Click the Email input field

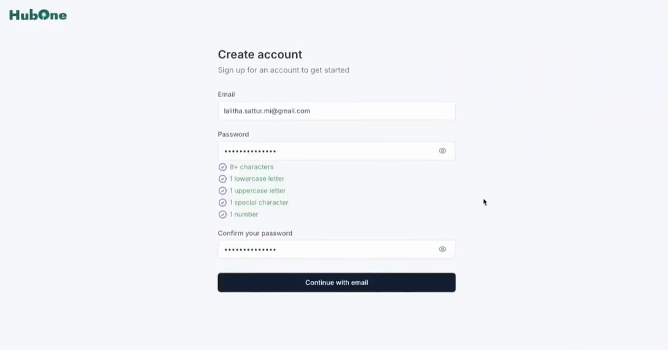click(336, 111)
